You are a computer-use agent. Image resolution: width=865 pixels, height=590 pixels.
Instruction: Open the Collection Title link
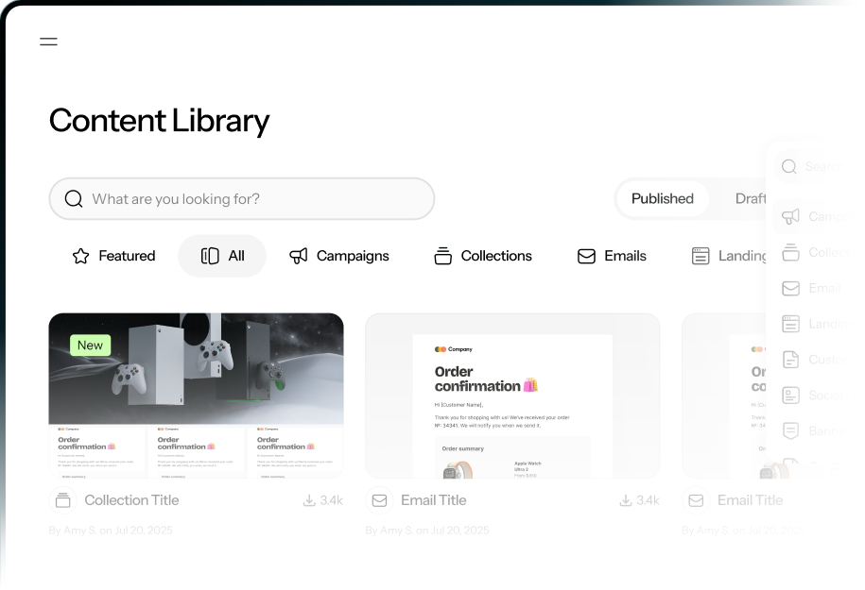(131, 500)
